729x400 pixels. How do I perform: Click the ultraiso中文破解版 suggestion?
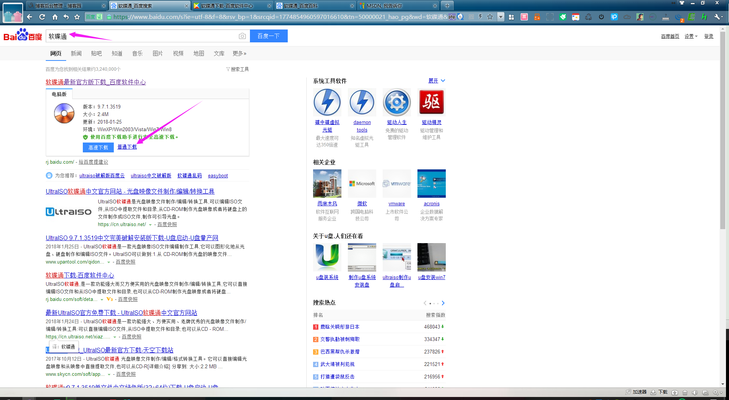coord(151,176)
